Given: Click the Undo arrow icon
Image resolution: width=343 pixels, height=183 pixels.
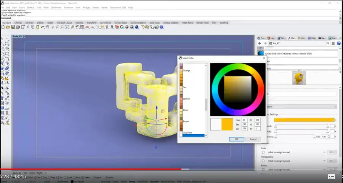Looking at the screenshot, I should pos(43,27).
